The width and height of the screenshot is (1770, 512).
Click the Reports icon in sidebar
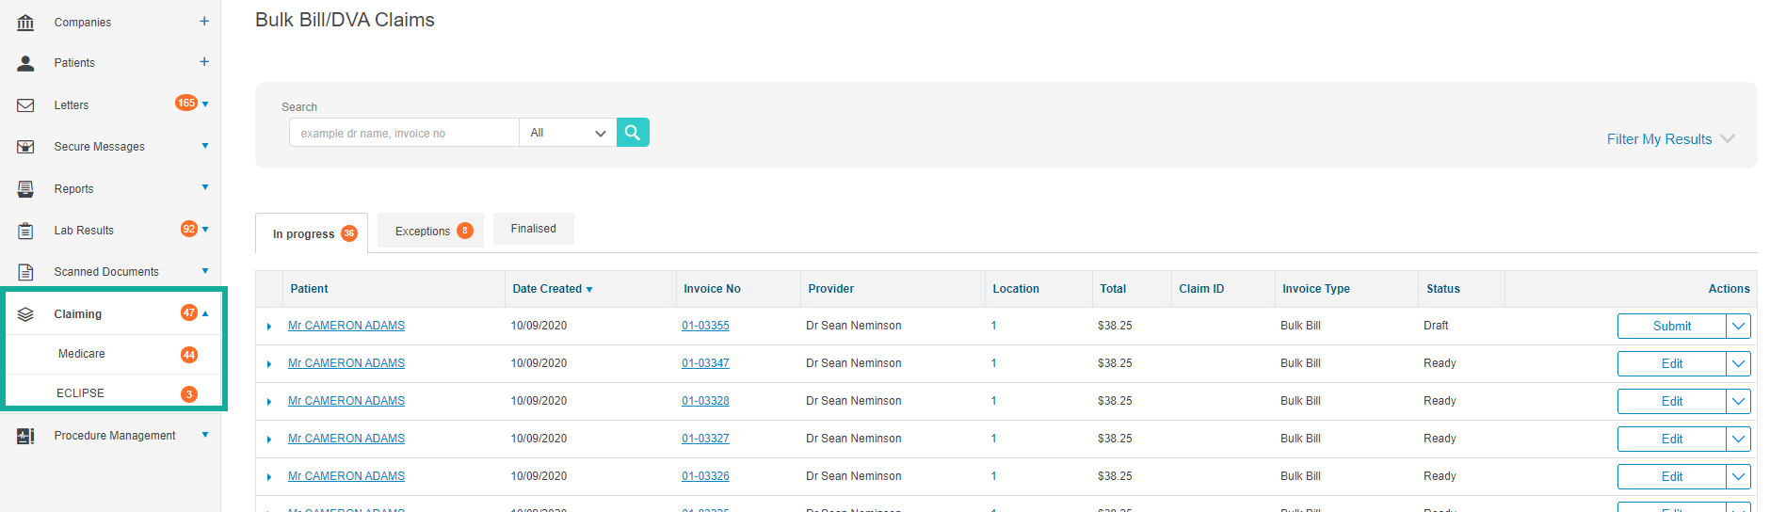(25, 188)
